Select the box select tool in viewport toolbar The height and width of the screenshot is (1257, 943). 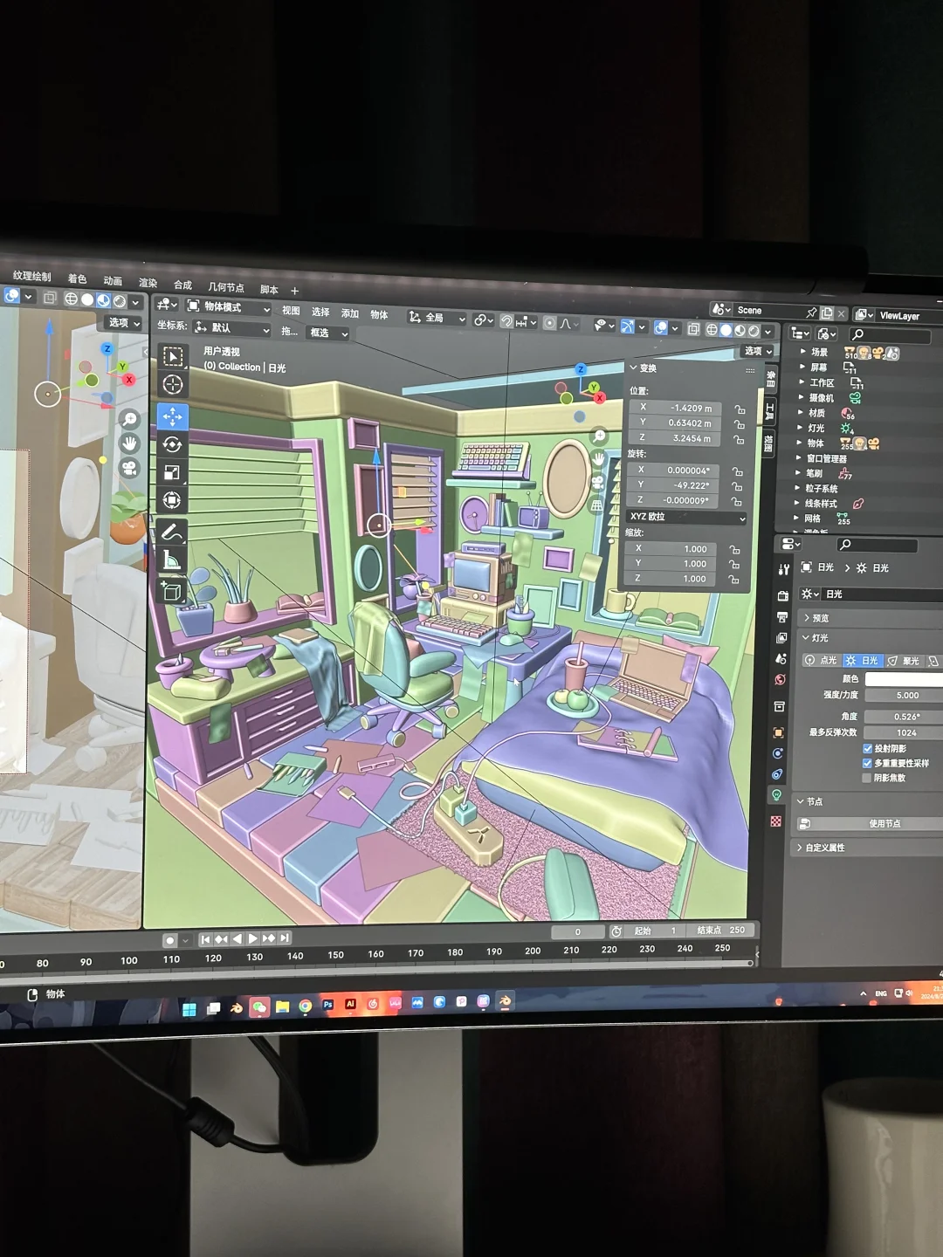click(x=173, y=357)
